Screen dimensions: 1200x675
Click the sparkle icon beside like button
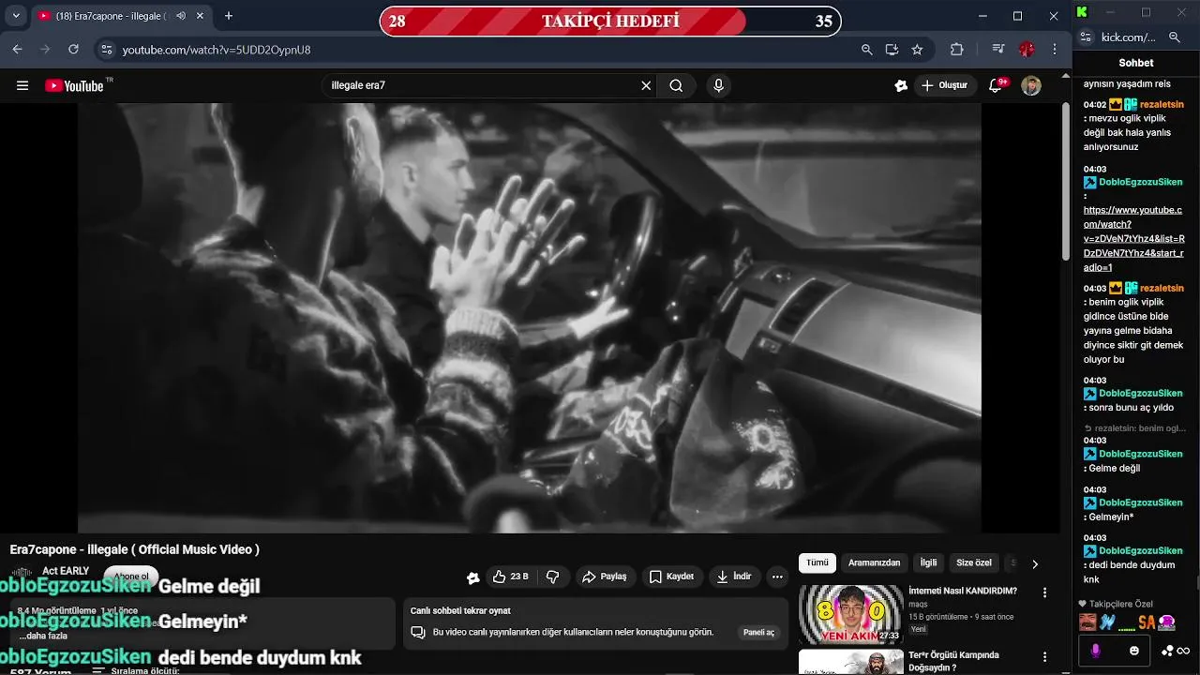point(473,577)
